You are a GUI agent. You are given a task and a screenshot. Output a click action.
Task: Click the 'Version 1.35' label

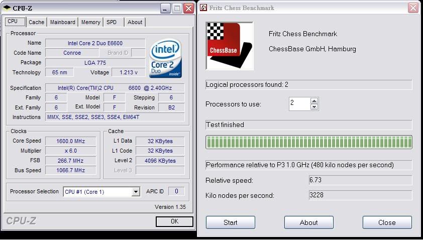[x=170, y=207]
